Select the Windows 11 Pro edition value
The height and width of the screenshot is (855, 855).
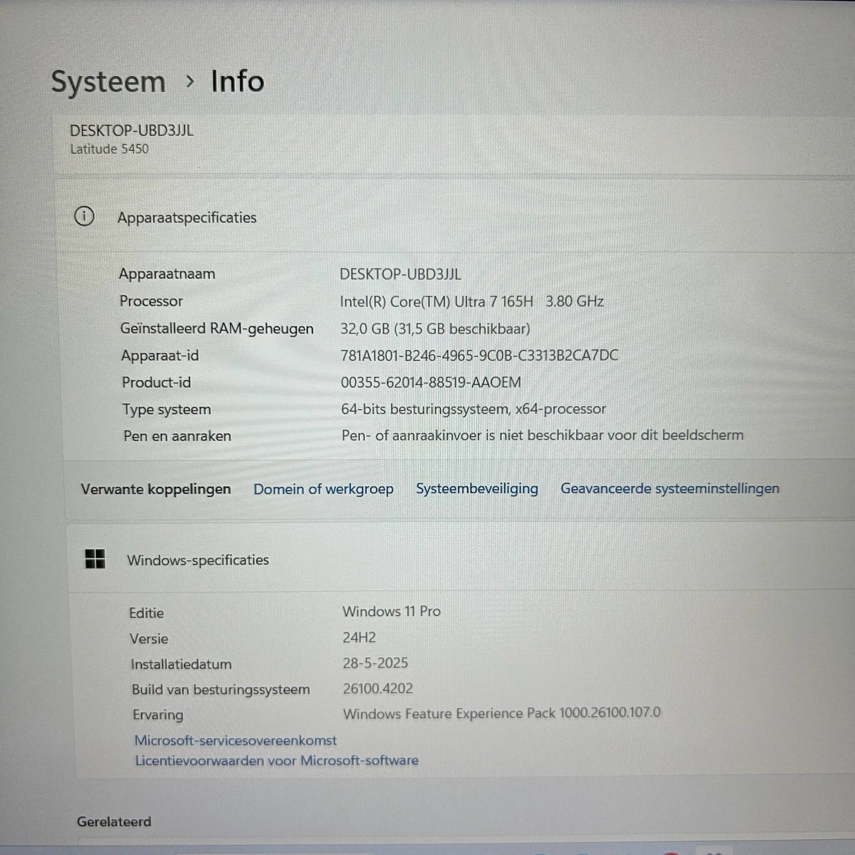(x=392, y=612)
